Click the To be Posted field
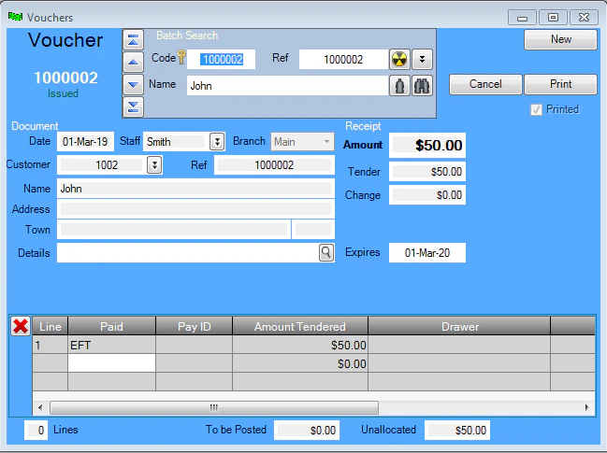This screenshot has width=607, height=453. [307, 431]
